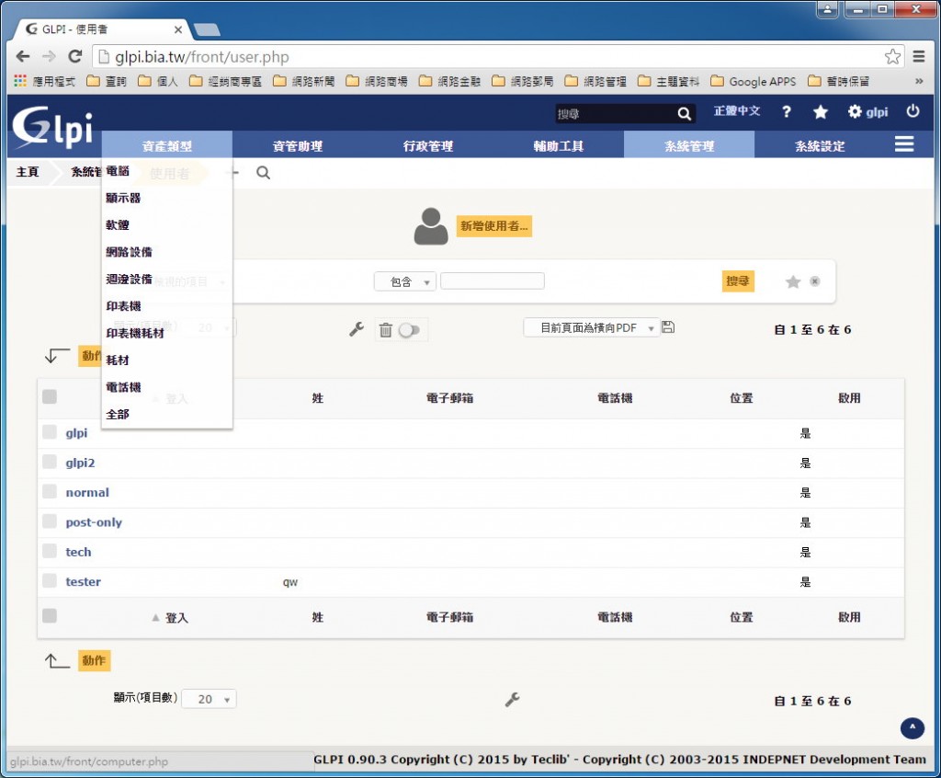Open the 系統管理 menu
The height and width of the screenshot is (778, 941).
pos(689,146)
